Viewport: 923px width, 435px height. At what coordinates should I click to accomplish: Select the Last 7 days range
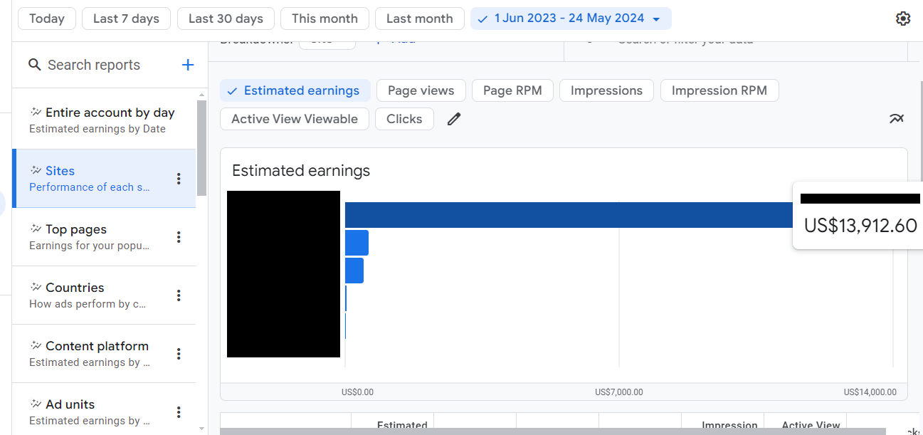[x=126, y=19]
